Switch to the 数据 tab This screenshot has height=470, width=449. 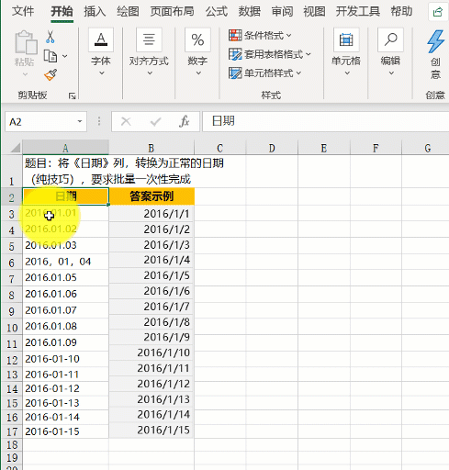click(250, 11)
